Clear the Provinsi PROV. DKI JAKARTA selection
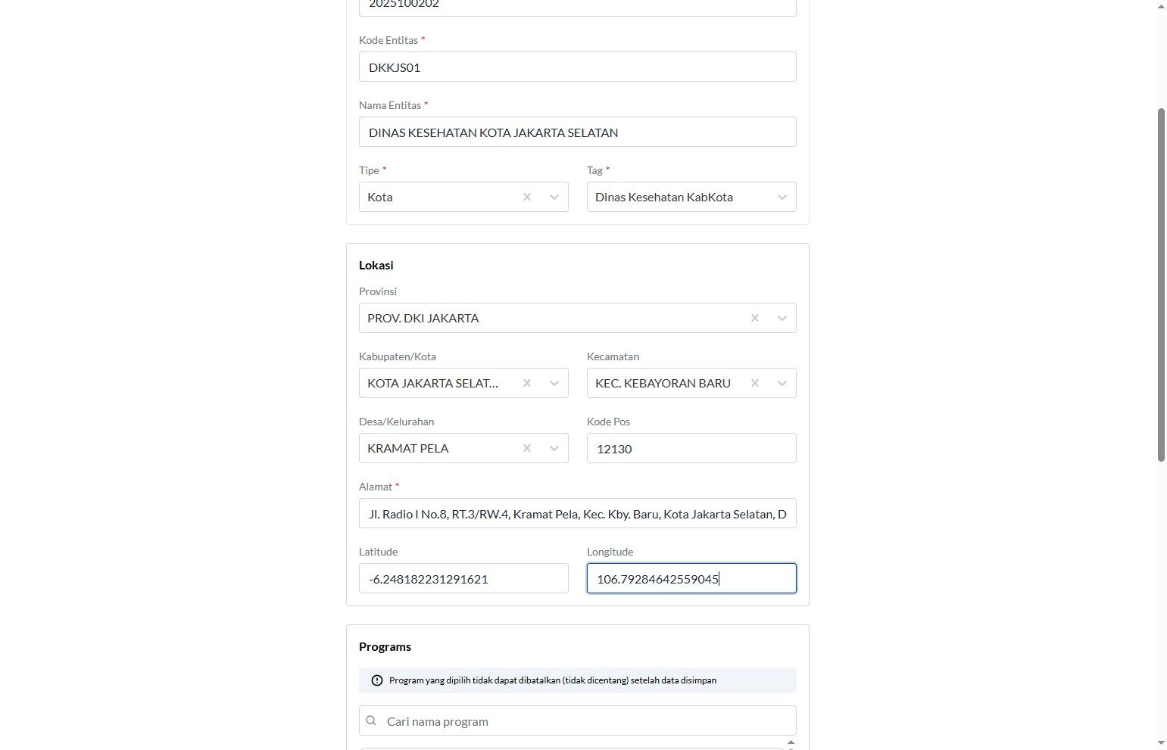This screenshot has width=1167, height=750. 755,318
